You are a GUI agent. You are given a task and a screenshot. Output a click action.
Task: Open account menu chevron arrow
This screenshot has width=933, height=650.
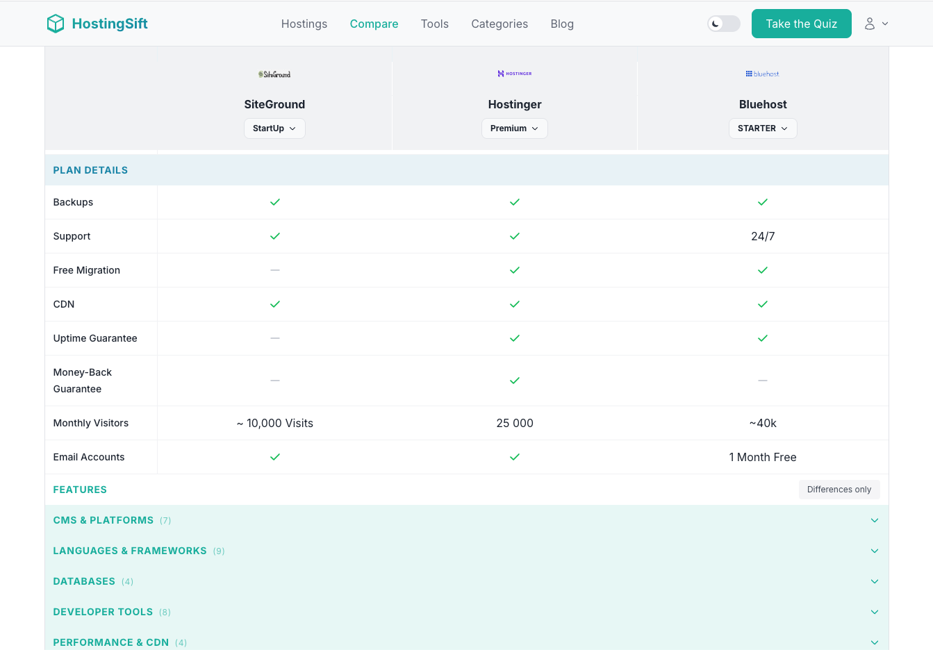coord(885,24)
